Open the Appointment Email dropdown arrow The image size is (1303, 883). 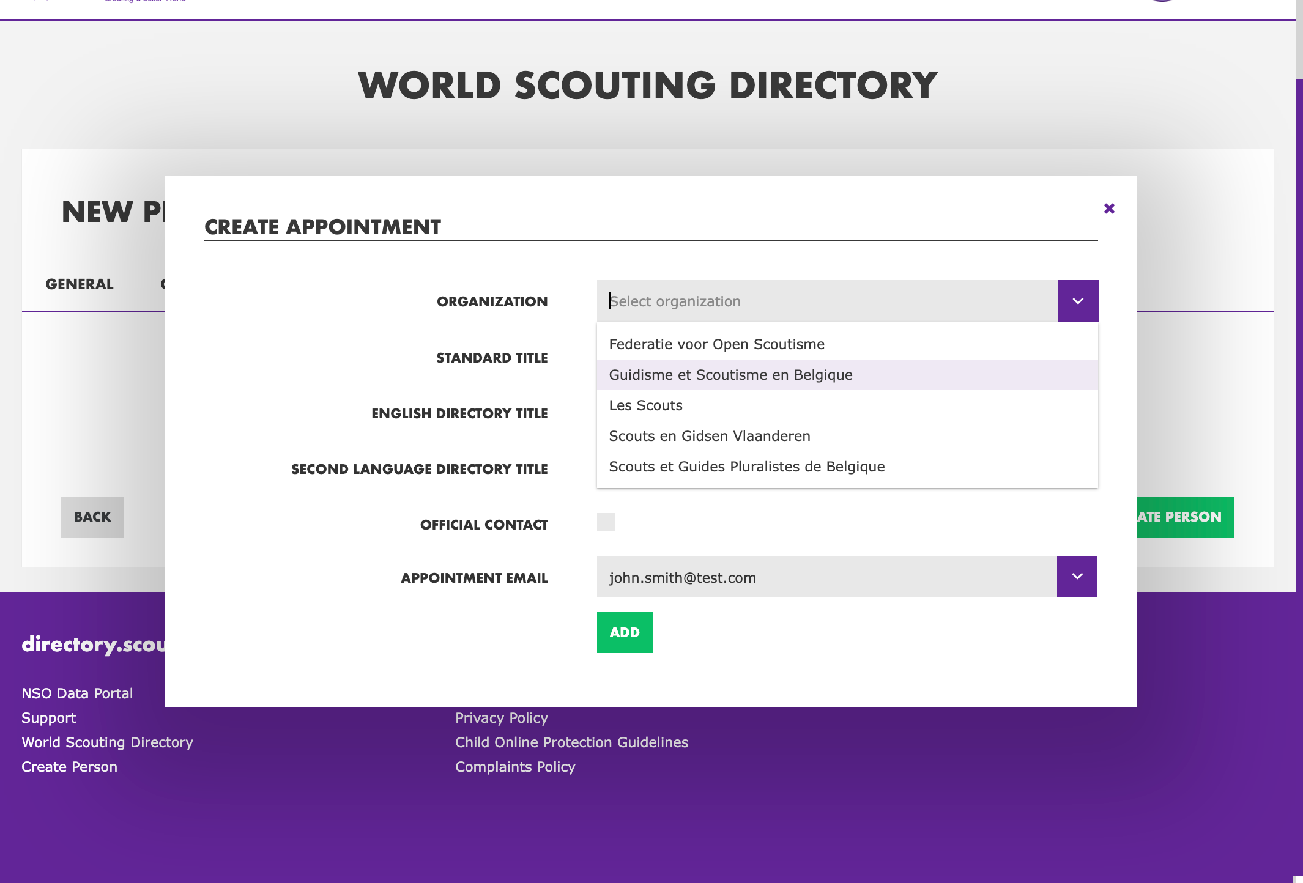(x=1077, y=577)
